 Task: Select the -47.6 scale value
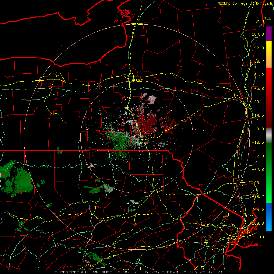click(x=258, y=170)
